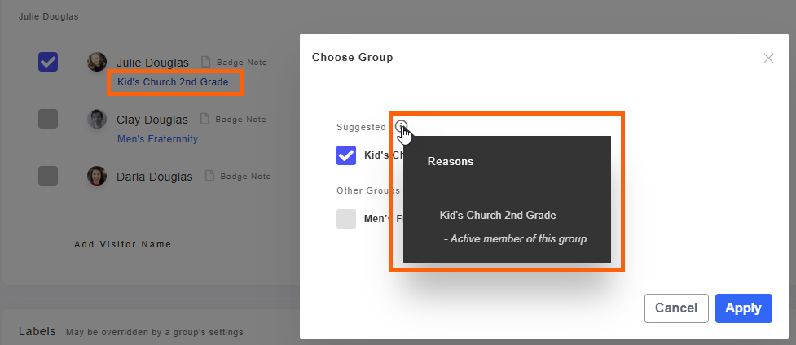This screenshot has width=796, height=345.
Task: Open the Kid's Church 2nd Grade link
Action: (x=173, y=82)
